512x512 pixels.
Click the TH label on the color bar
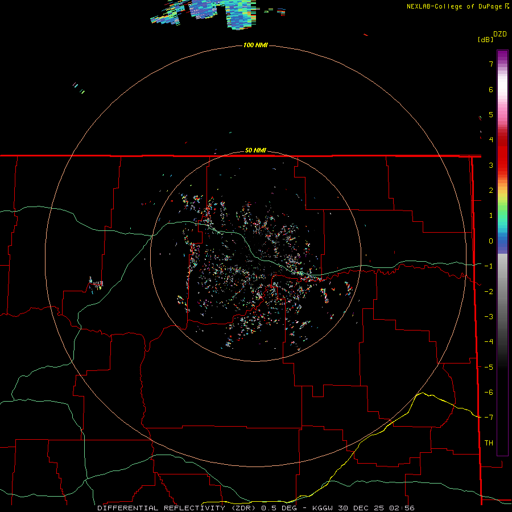coord(489,443)
